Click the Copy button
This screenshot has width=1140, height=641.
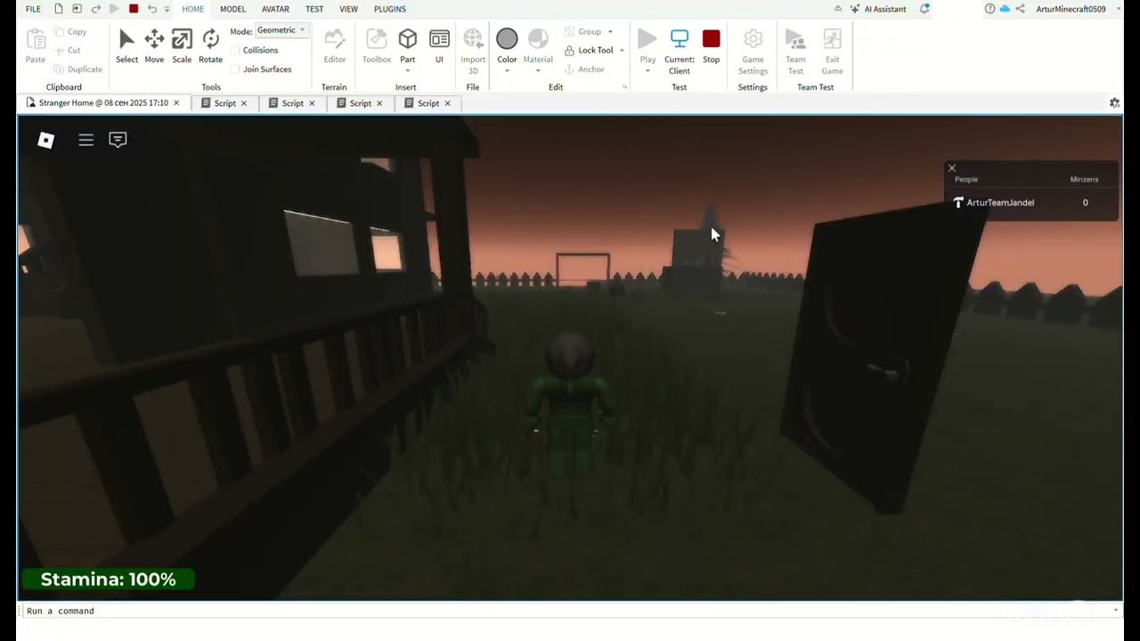tap(70, 32)
